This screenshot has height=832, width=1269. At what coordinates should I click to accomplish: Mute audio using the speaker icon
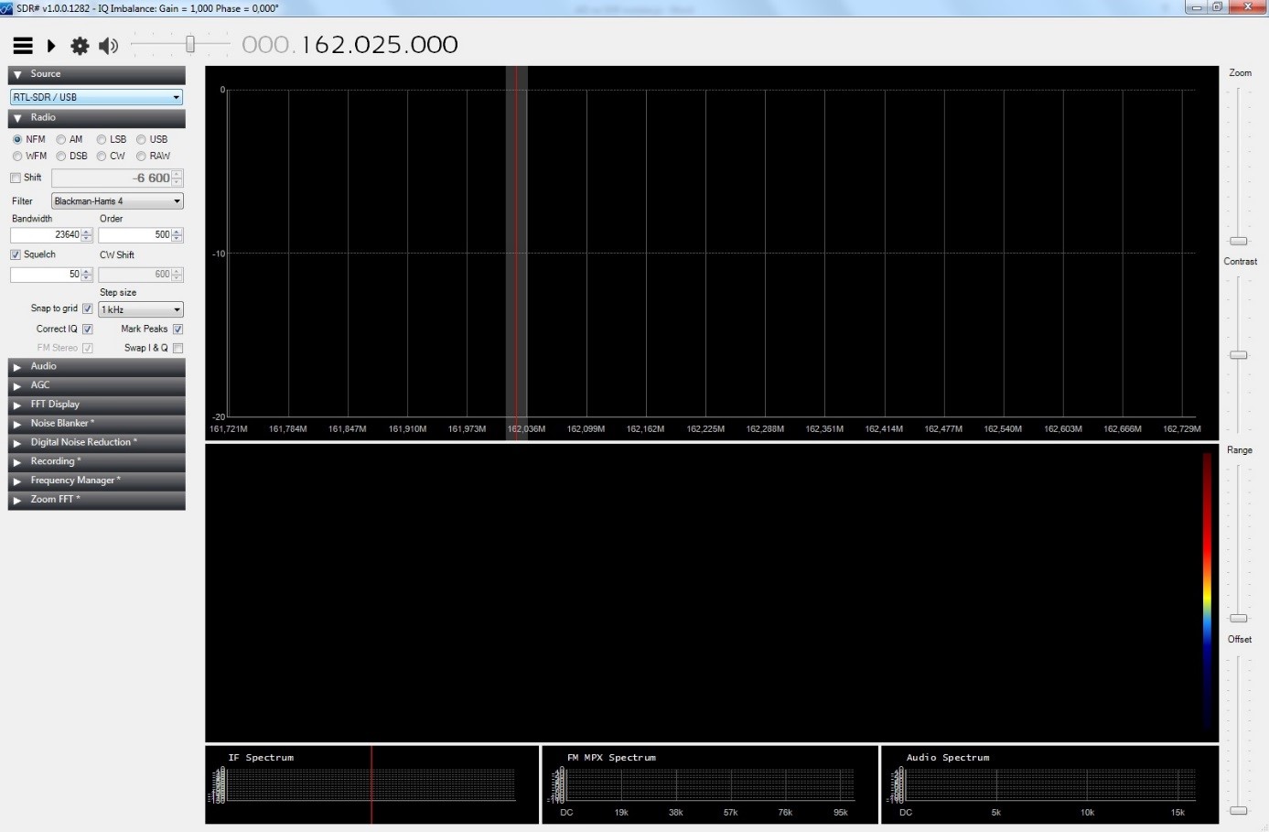[x=108, y=46]
